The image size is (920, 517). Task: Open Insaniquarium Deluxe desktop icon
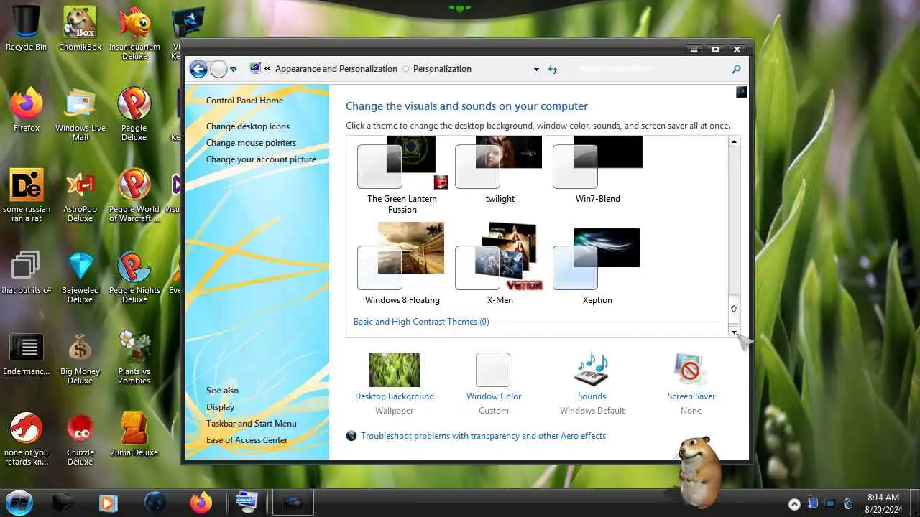click(x=134, y=32)
